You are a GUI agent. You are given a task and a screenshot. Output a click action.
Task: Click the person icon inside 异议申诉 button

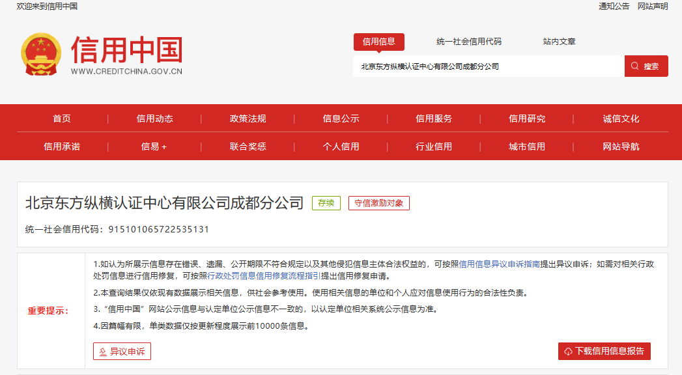click(102, 351)
